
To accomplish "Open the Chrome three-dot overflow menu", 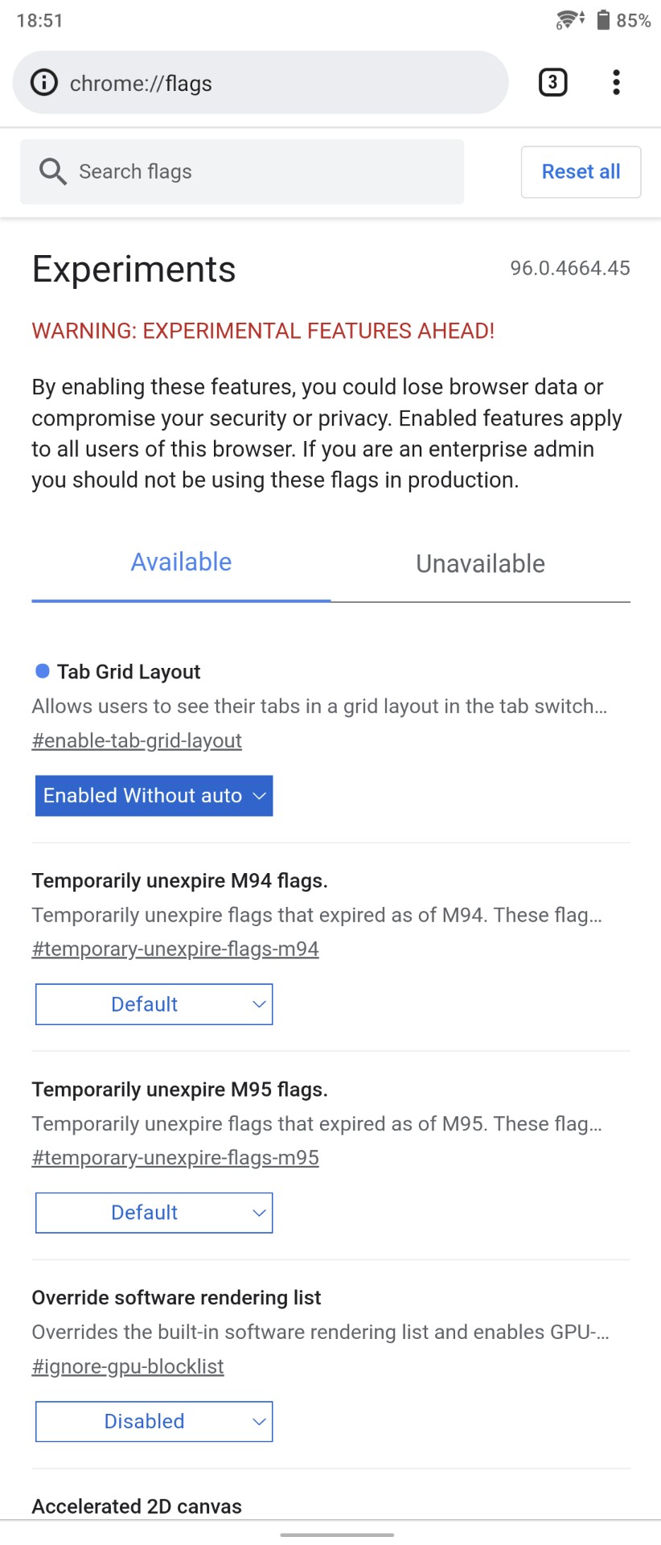I will point(616,82).
